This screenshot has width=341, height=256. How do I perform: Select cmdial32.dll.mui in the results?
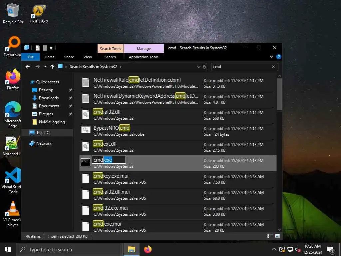[x=177, y=195]
